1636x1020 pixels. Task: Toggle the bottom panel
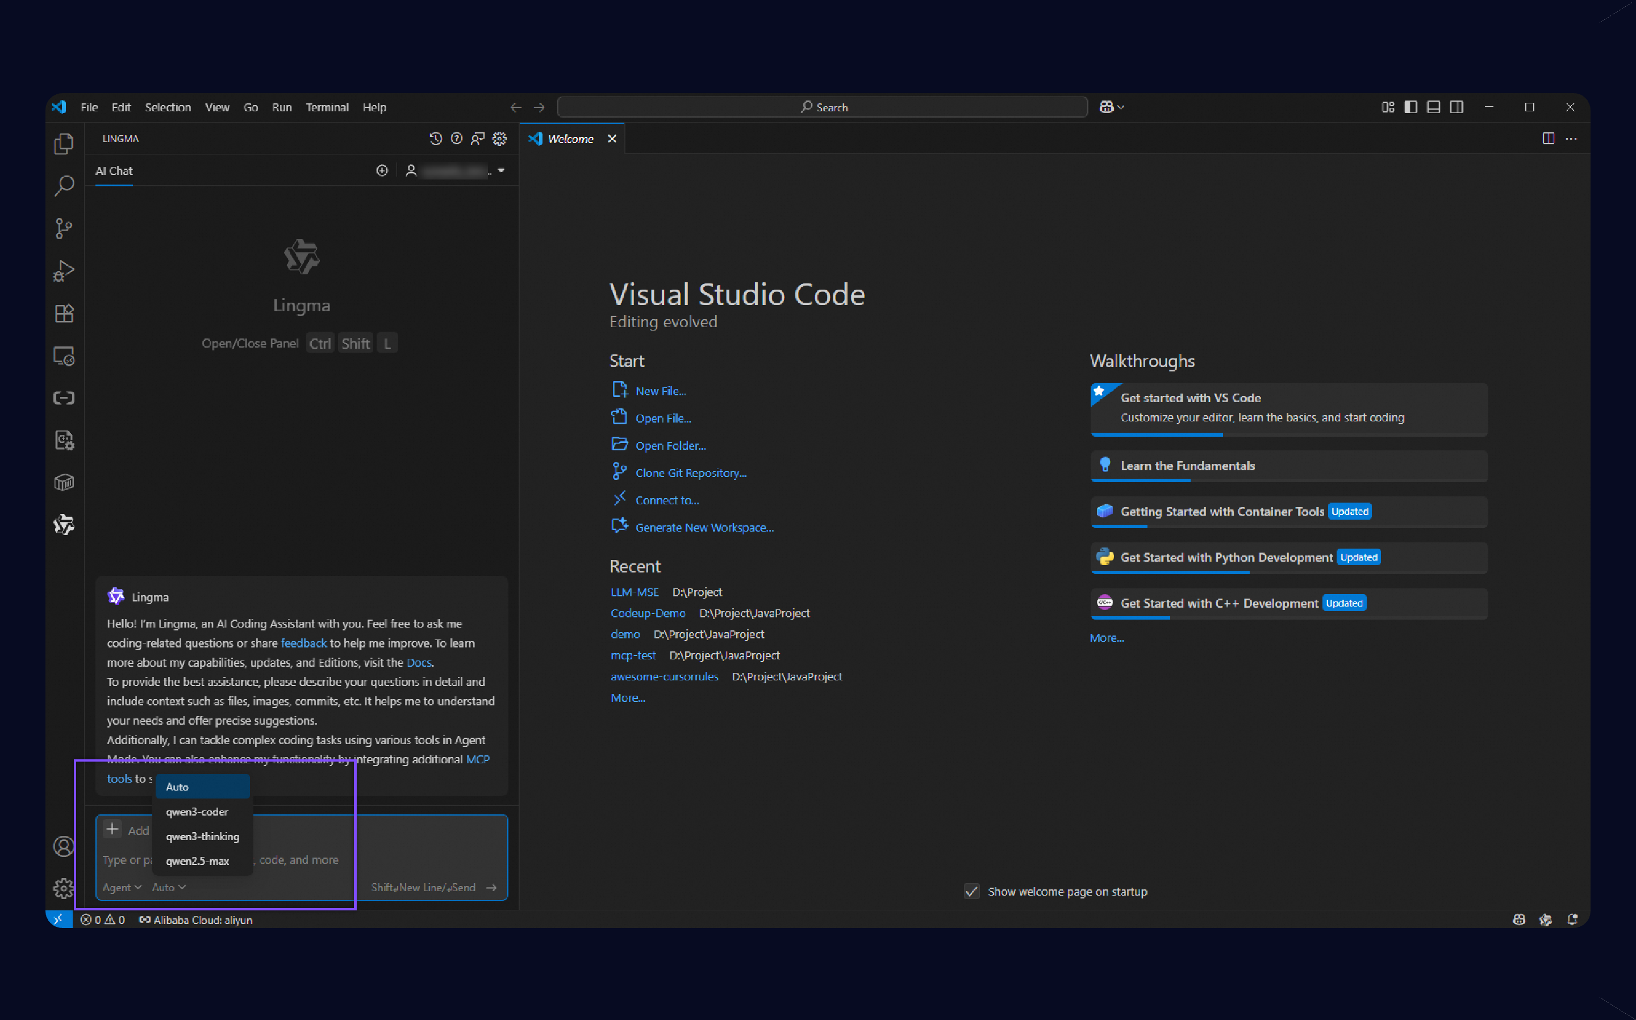click(x=1434, y=107)
